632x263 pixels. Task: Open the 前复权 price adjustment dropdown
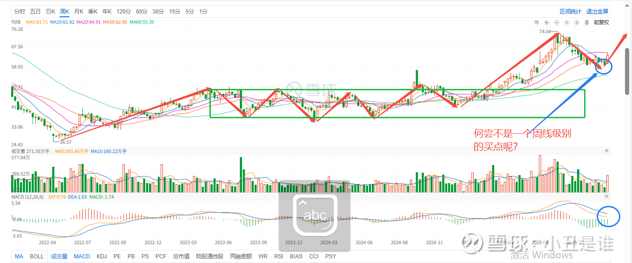[601, 22]
